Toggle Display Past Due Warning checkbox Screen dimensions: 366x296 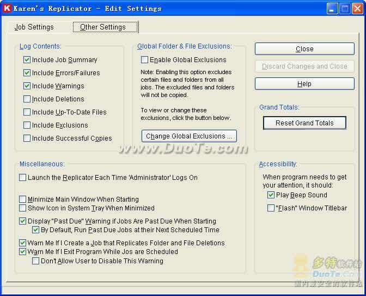[x=23, y=221]
